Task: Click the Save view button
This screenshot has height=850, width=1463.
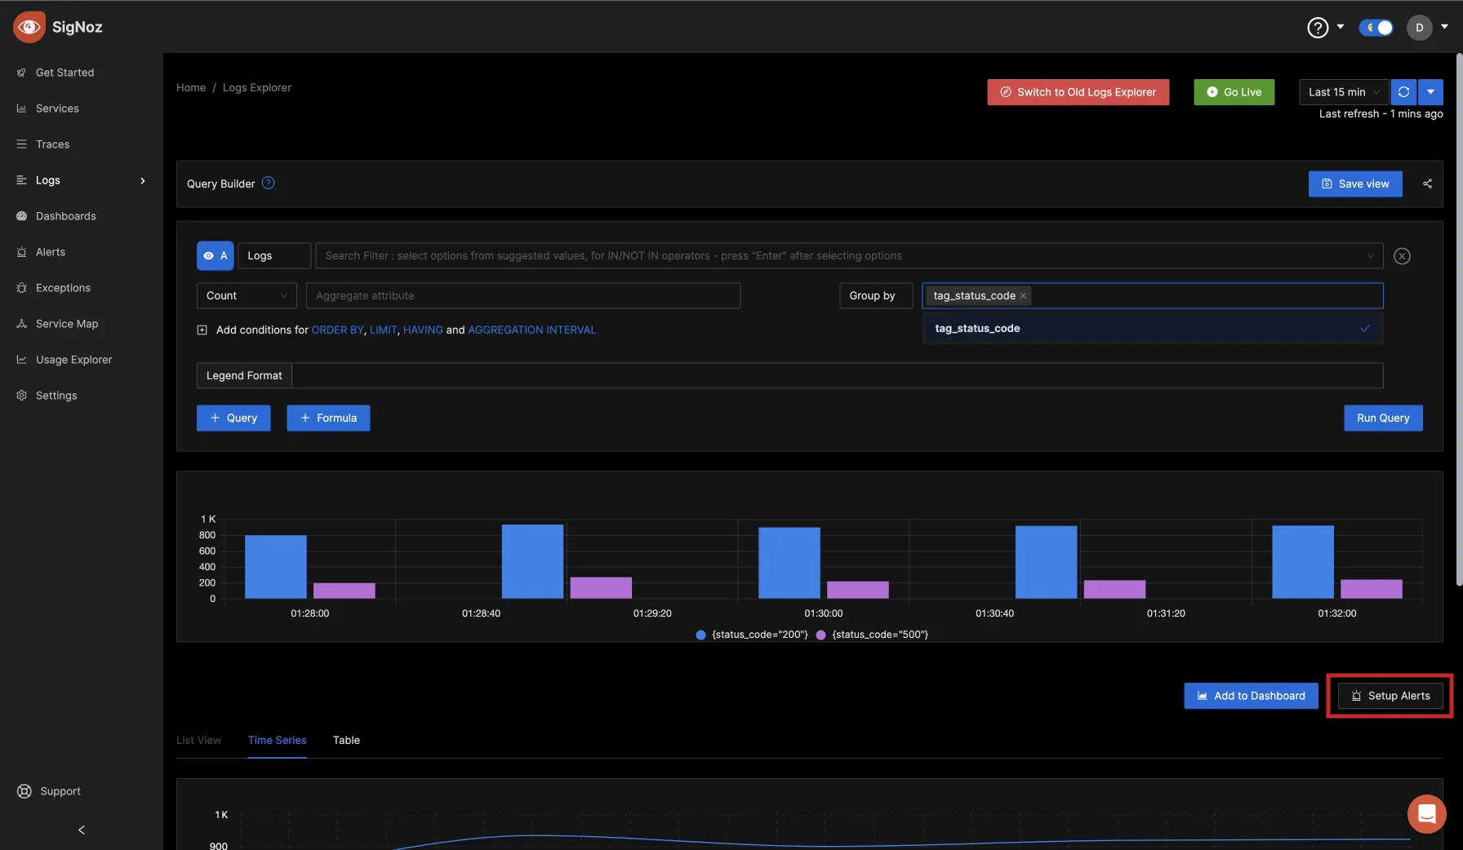Action: pyautogui.click(x=1355, y=184)
